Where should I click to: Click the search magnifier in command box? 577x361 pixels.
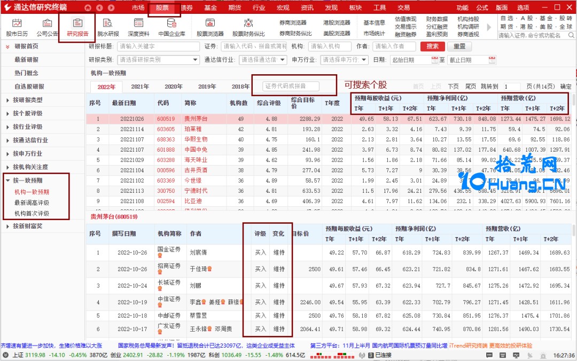tap(571, 35)
